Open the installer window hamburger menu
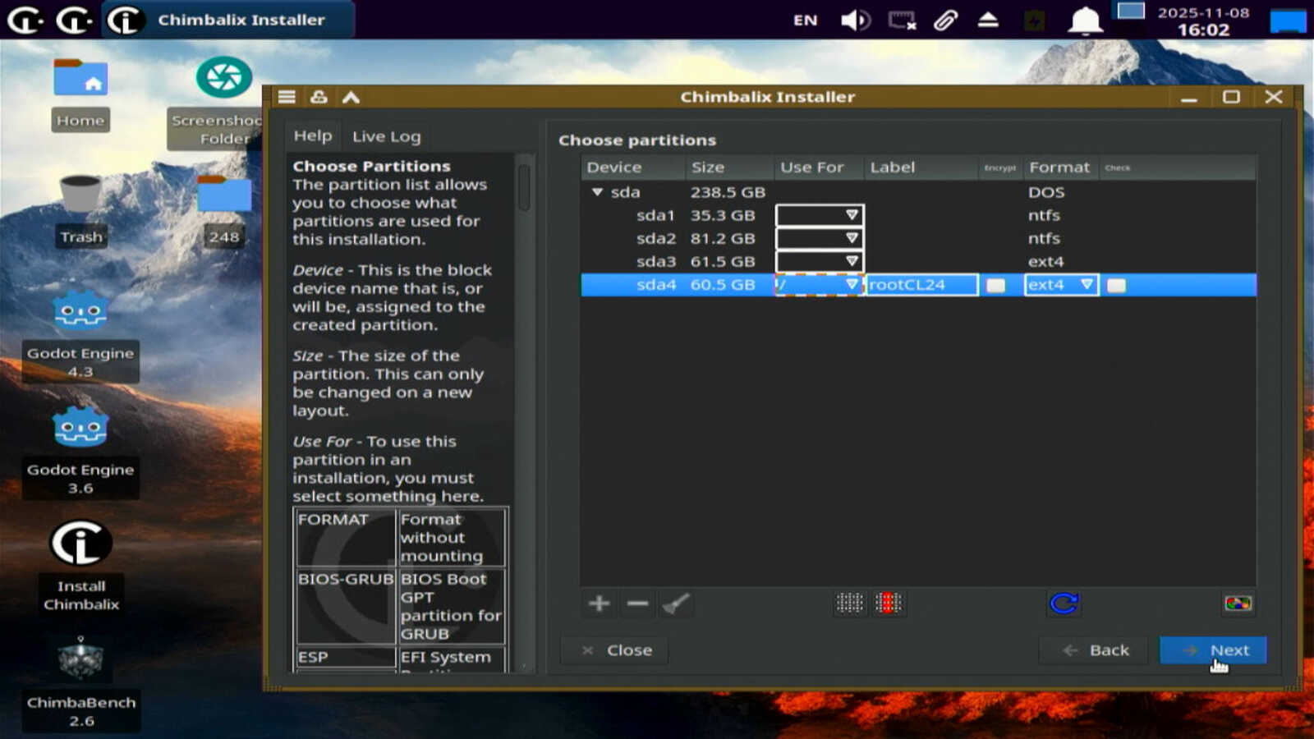Screen dimensions: 1314x739 tap(287, 97)
